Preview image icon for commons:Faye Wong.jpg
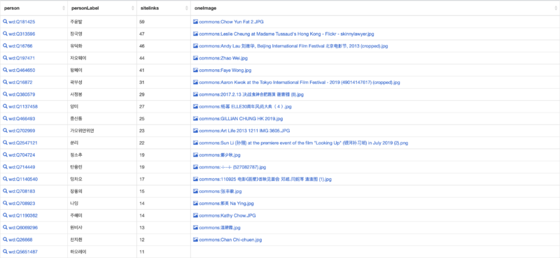Viewport: 560px width, 258px height. pyautogui.click(x=195, y=71)
